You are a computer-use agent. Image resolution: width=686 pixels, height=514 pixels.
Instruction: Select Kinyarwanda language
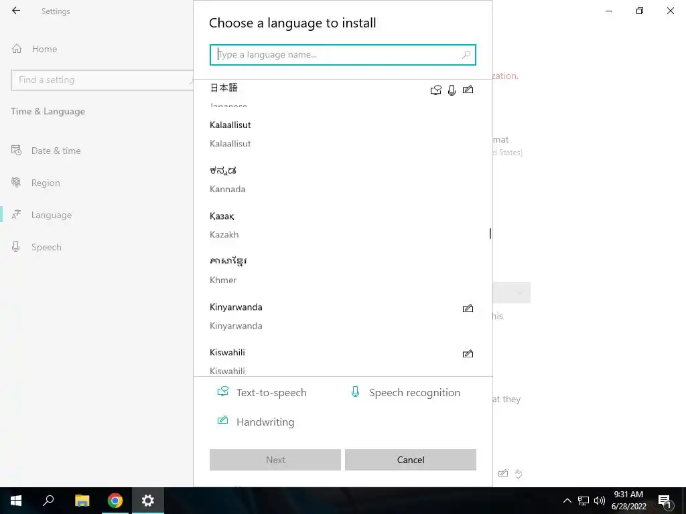click(x=342, y=316)
